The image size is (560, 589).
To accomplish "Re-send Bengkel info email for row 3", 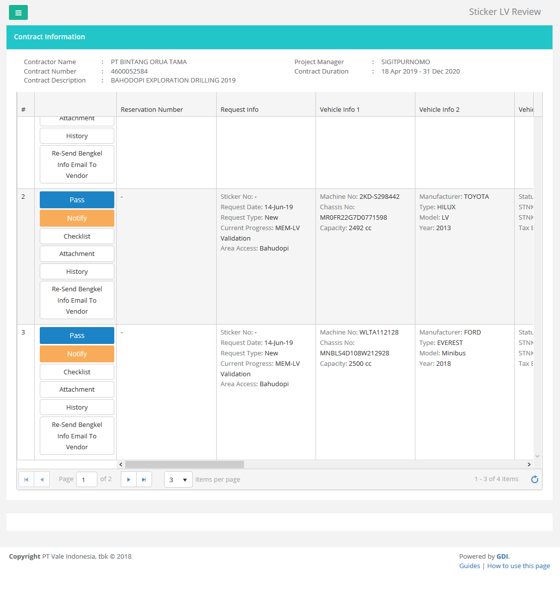I will 77,436.
